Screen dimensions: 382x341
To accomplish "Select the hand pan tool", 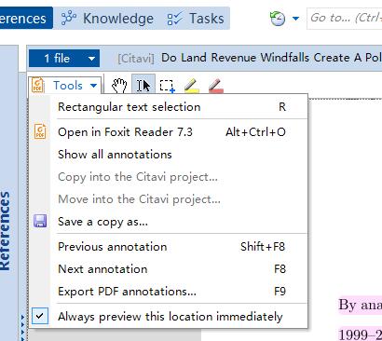I will pyautogui.click(x=119, y=86).
